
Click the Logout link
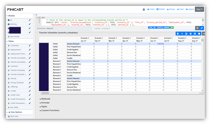tap(190, 9)
